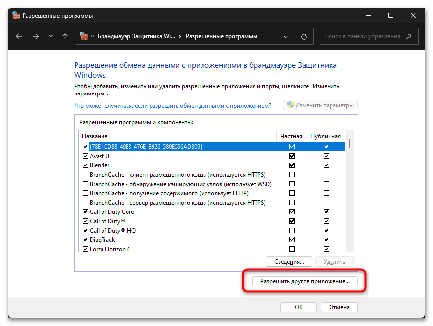Toggle Public checkbox for Blender
Viewport: 433px width, 326px height.
coord(326,165)
